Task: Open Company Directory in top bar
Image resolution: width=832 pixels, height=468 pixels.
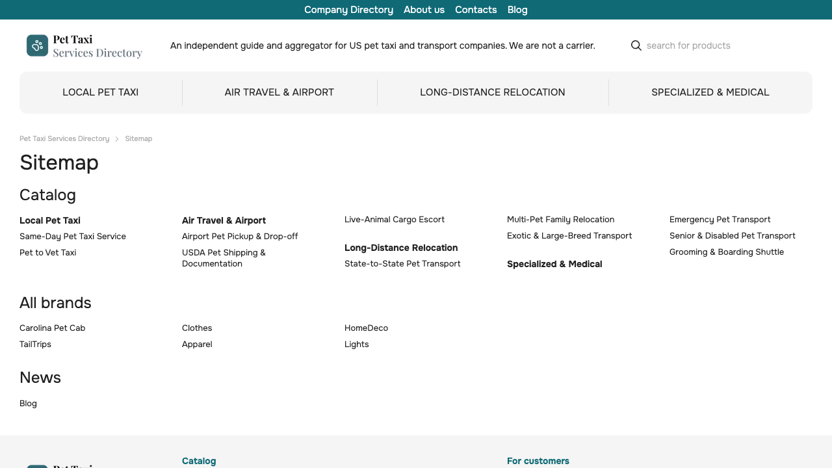Action: [348, 10]
